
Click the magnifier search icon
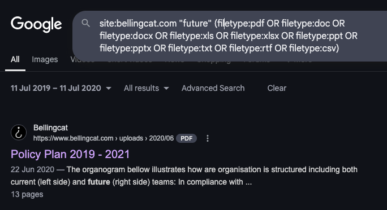pos(85,23)
